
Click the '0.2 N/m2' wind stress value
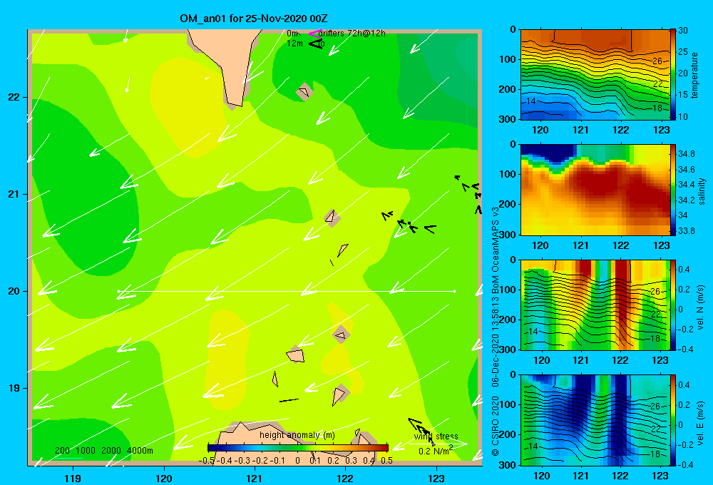[x=436, y=451]
